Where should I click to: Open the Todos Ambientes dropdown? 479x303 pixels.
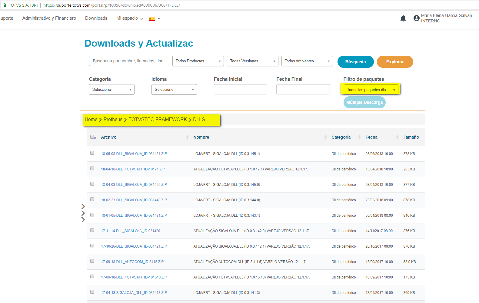point(307,61)
